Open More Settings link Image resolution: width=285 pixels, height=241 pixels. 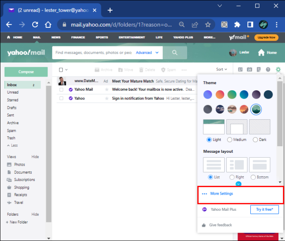(221, 194)
